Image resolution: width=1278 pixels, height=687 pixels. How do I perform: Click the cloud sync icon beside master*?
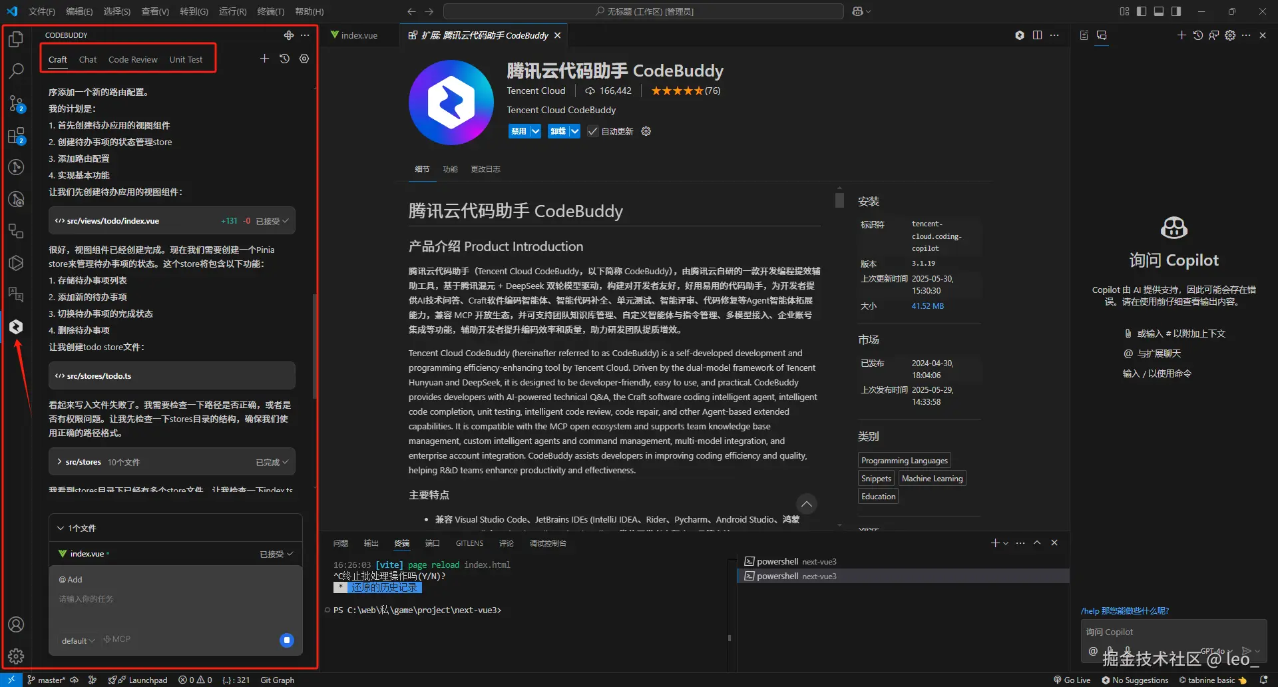74,680
